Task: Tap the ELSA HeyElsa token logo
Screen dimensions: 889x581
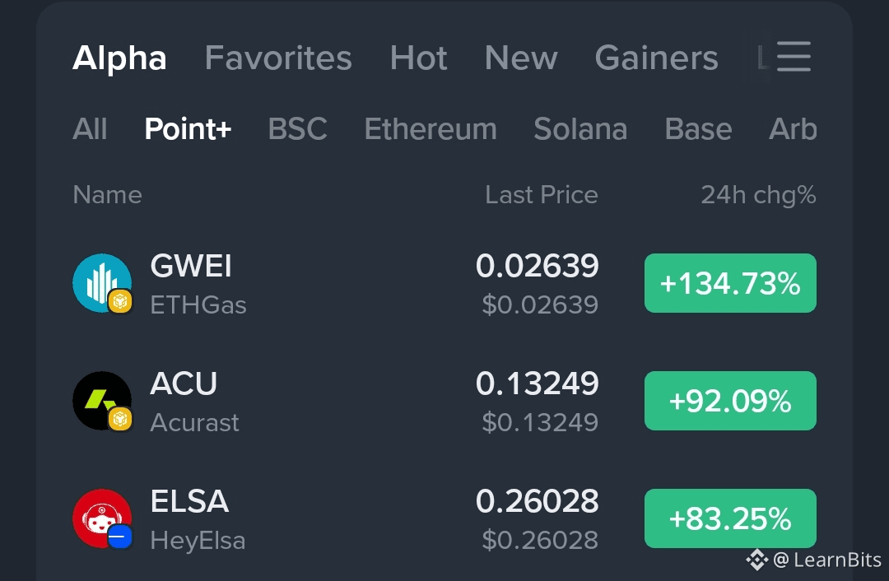Action: pos(102,518)
